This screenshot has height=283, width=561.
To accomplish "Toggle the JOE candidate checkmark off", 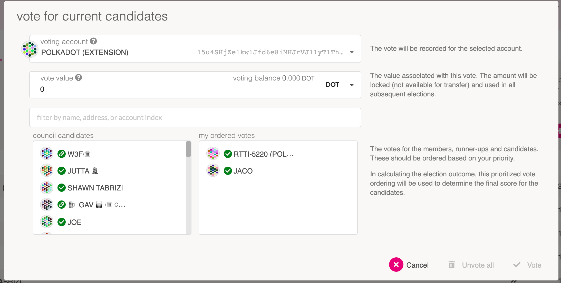I will point(62,222).
